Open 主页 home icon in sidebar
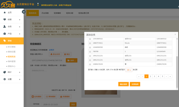The image size is (179, 107). pyautogui.click(x=4, y=12)
